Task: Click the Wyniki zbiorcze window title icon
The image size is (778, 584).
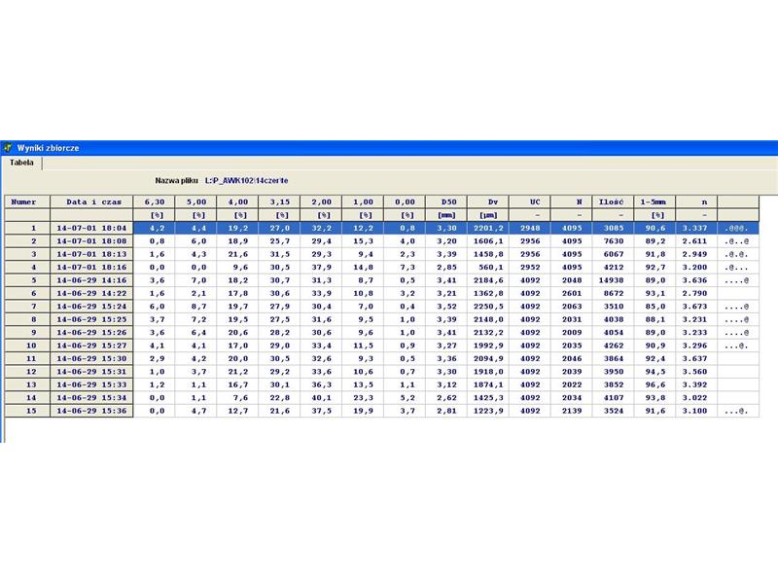Action: tap(8, 147)
